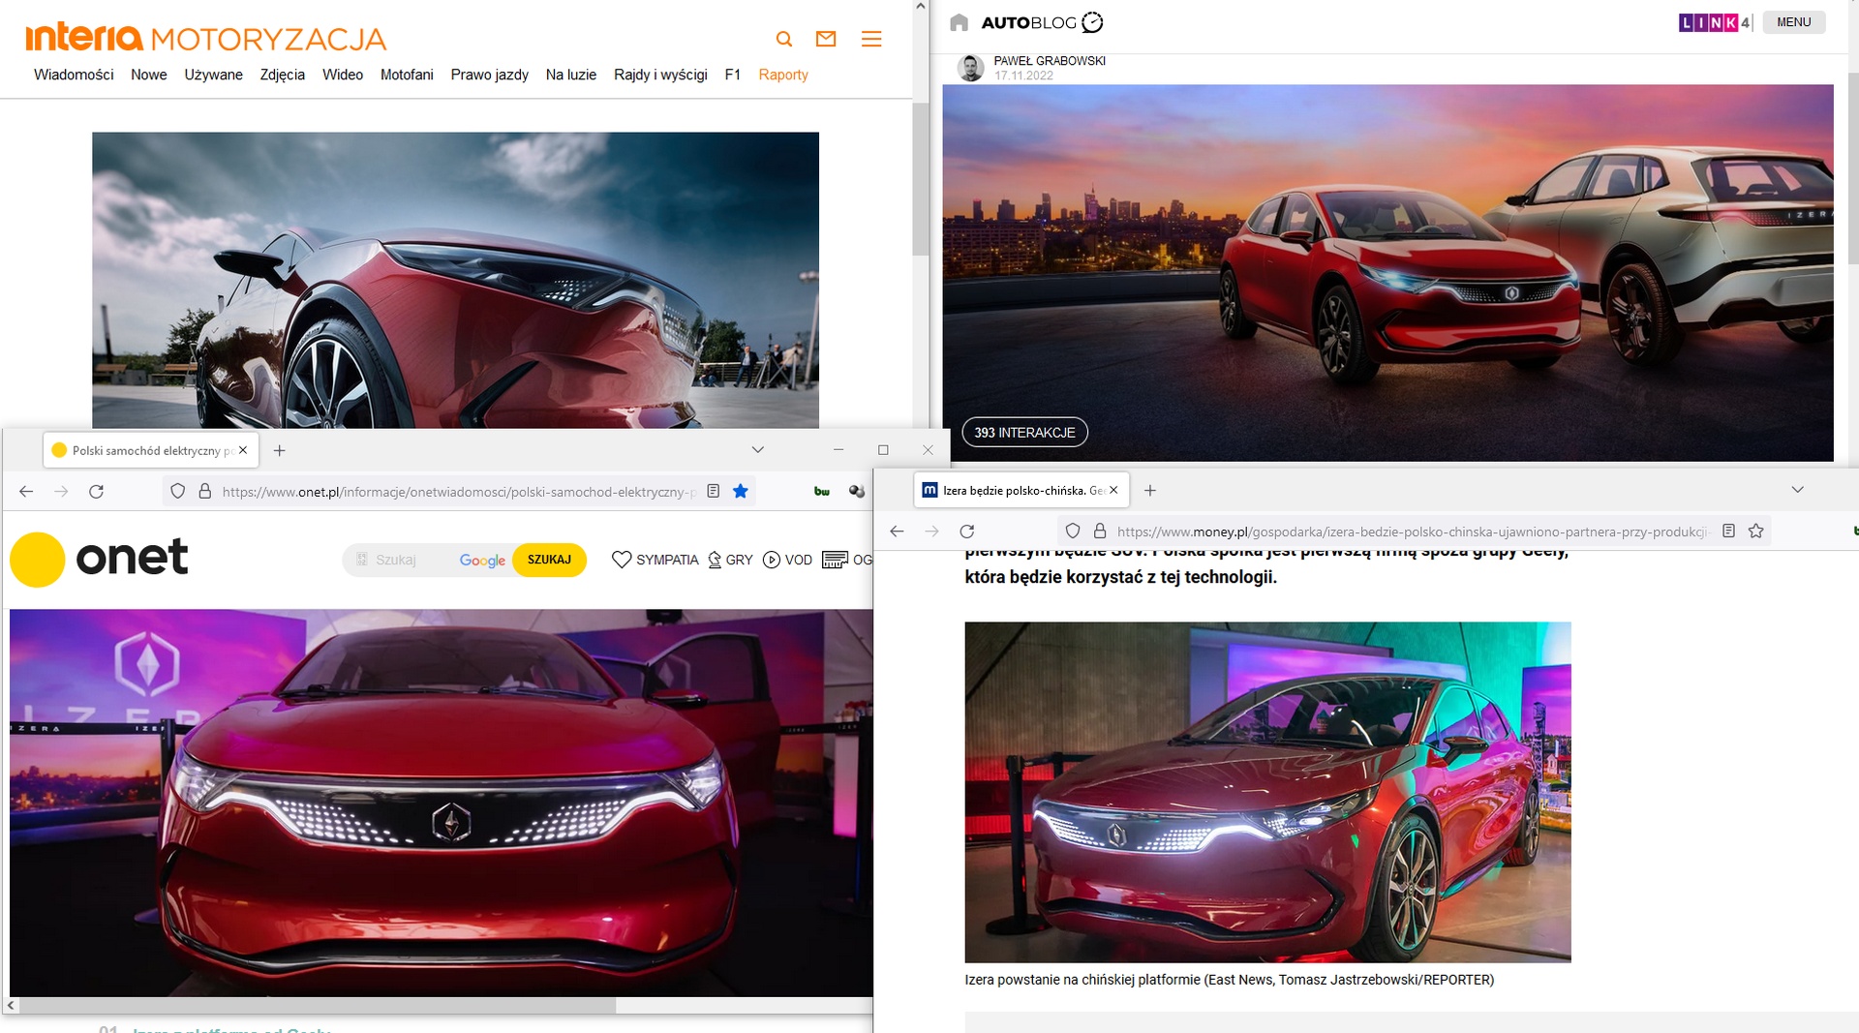1859x1033 pixels.
Task: Bookmark the money.pl page with star
Action: (x=1755, y=531)
